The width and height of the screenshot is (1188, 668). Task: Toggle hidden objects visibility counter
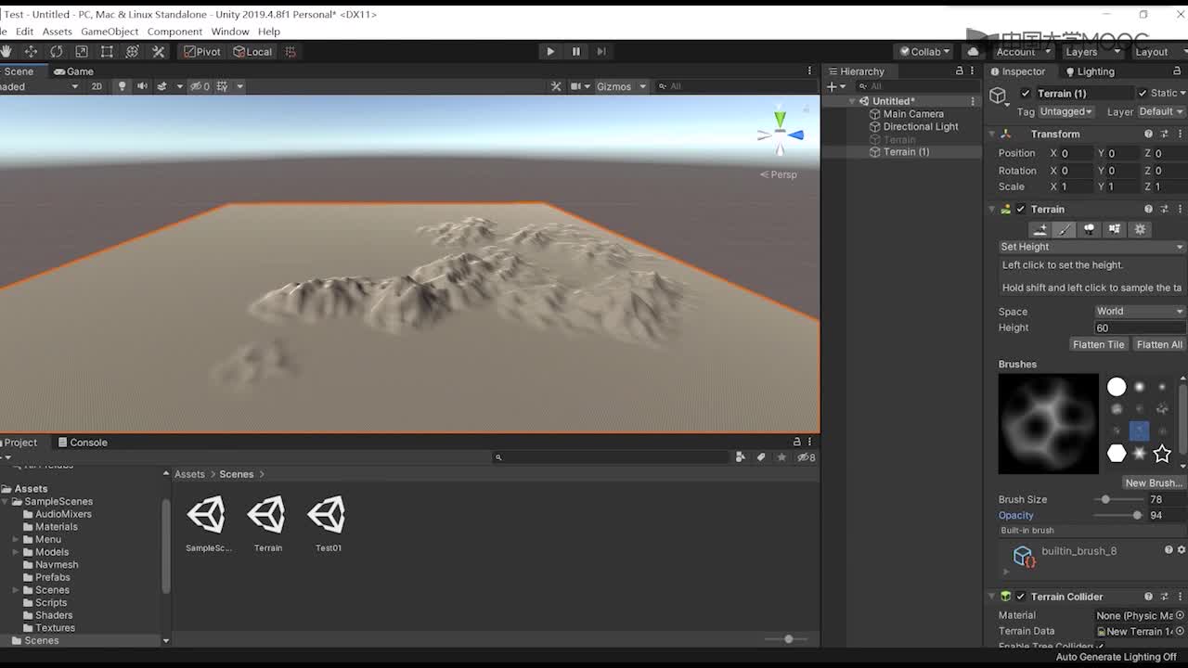[x=200, y=86]
